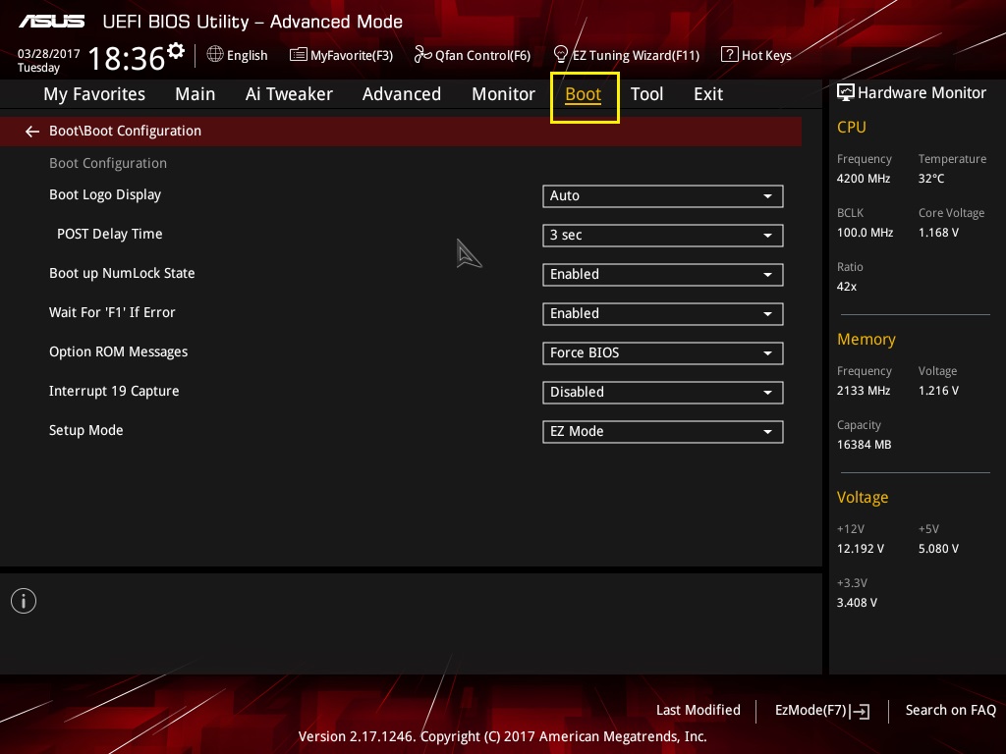Click the EZ Tuning Wizard lightbulb icon
Image resolution: width=1006 pixels, height=754 pixels.
[x=561, y=55]
